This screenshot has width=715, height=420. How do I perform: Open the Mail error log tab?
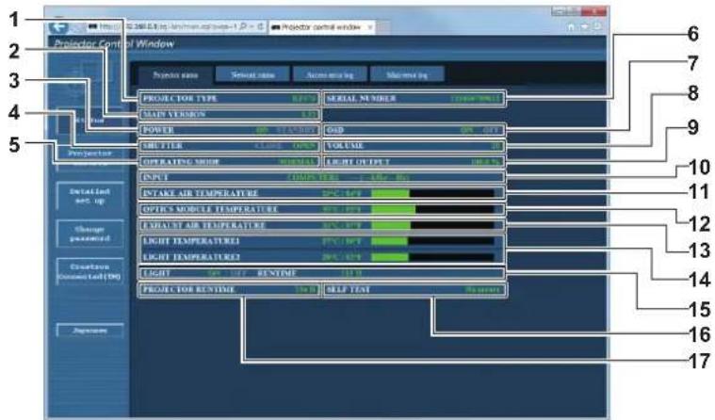(x=407, y=74)
